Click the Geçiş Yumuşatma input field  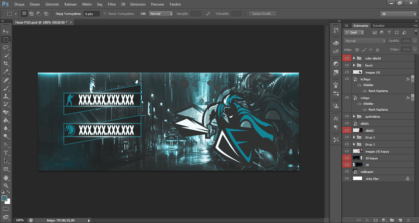[x=92, y=14]
